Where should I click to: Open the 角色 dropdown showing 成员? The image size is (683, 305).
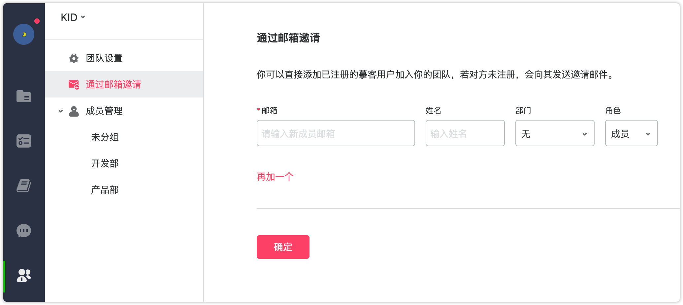tap(631, 133)
